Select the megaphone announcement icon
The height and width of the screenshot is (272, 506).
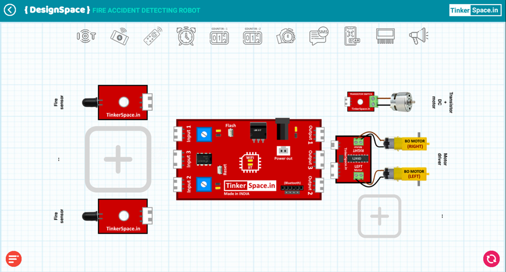click(x=418, y=36)
